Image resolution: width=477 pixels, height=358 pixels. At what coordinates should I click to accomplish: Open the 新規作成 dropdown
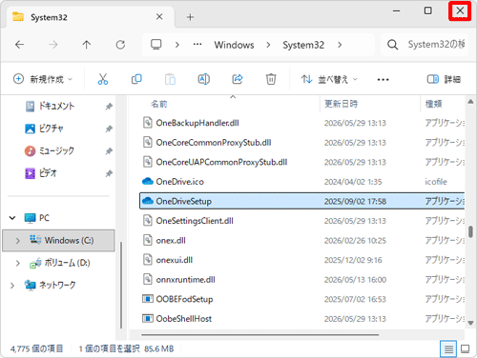click(43, 79)
